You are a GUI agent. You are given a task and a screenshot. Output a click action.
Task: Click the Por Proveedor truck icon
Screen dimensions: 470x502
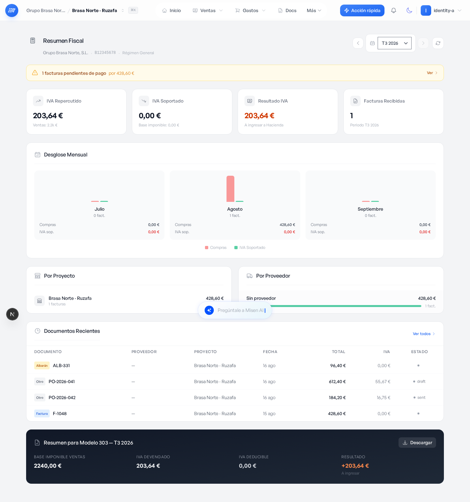(250, 276)
